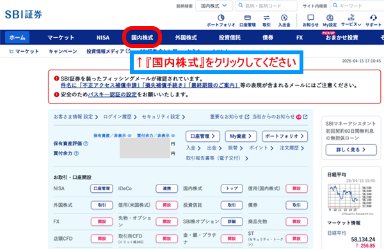Viewport: 384px width, 249px height.
Task: Open the 投資情報メディア external link
Action: [x=108, y=51]
